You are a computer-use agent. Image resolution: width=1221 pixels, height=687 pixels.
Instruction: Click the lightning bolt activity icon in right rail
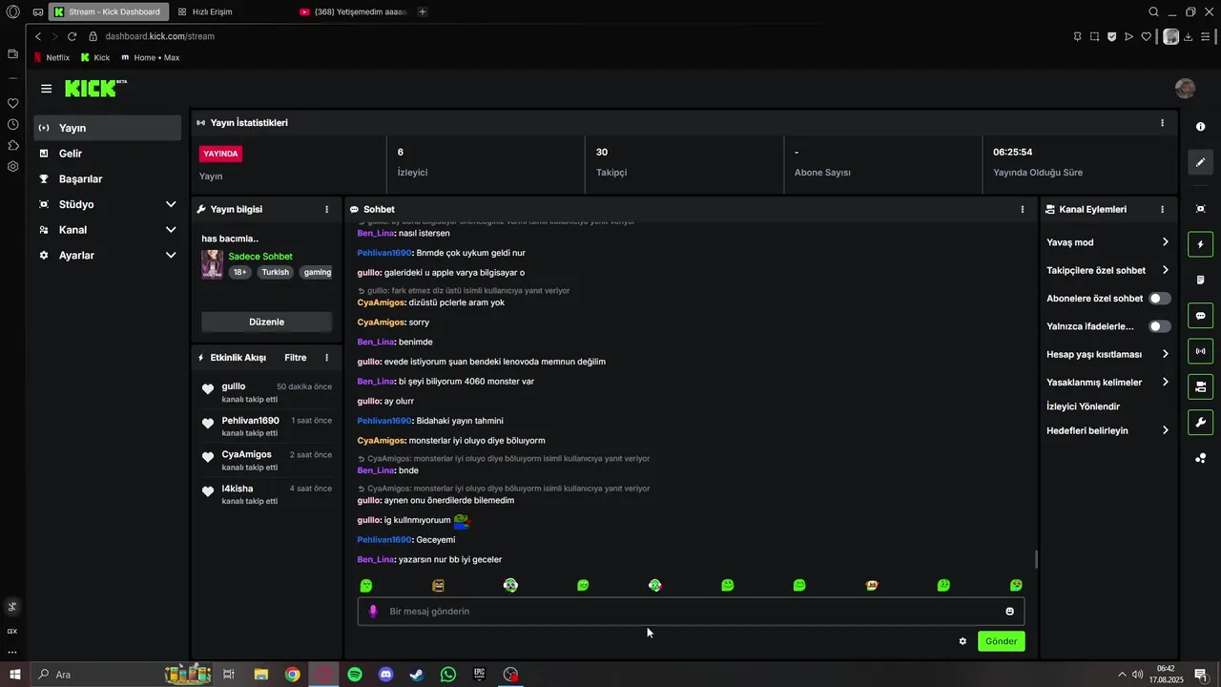pos(1200,244)
